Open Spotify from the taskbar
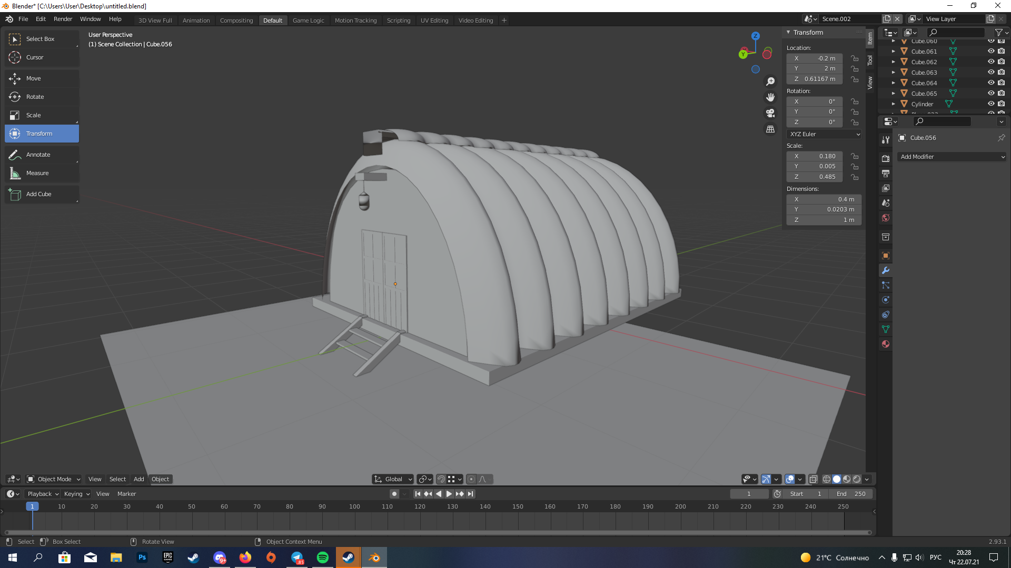This screenshot has width=1011, height=568. (x=322, y=557)
